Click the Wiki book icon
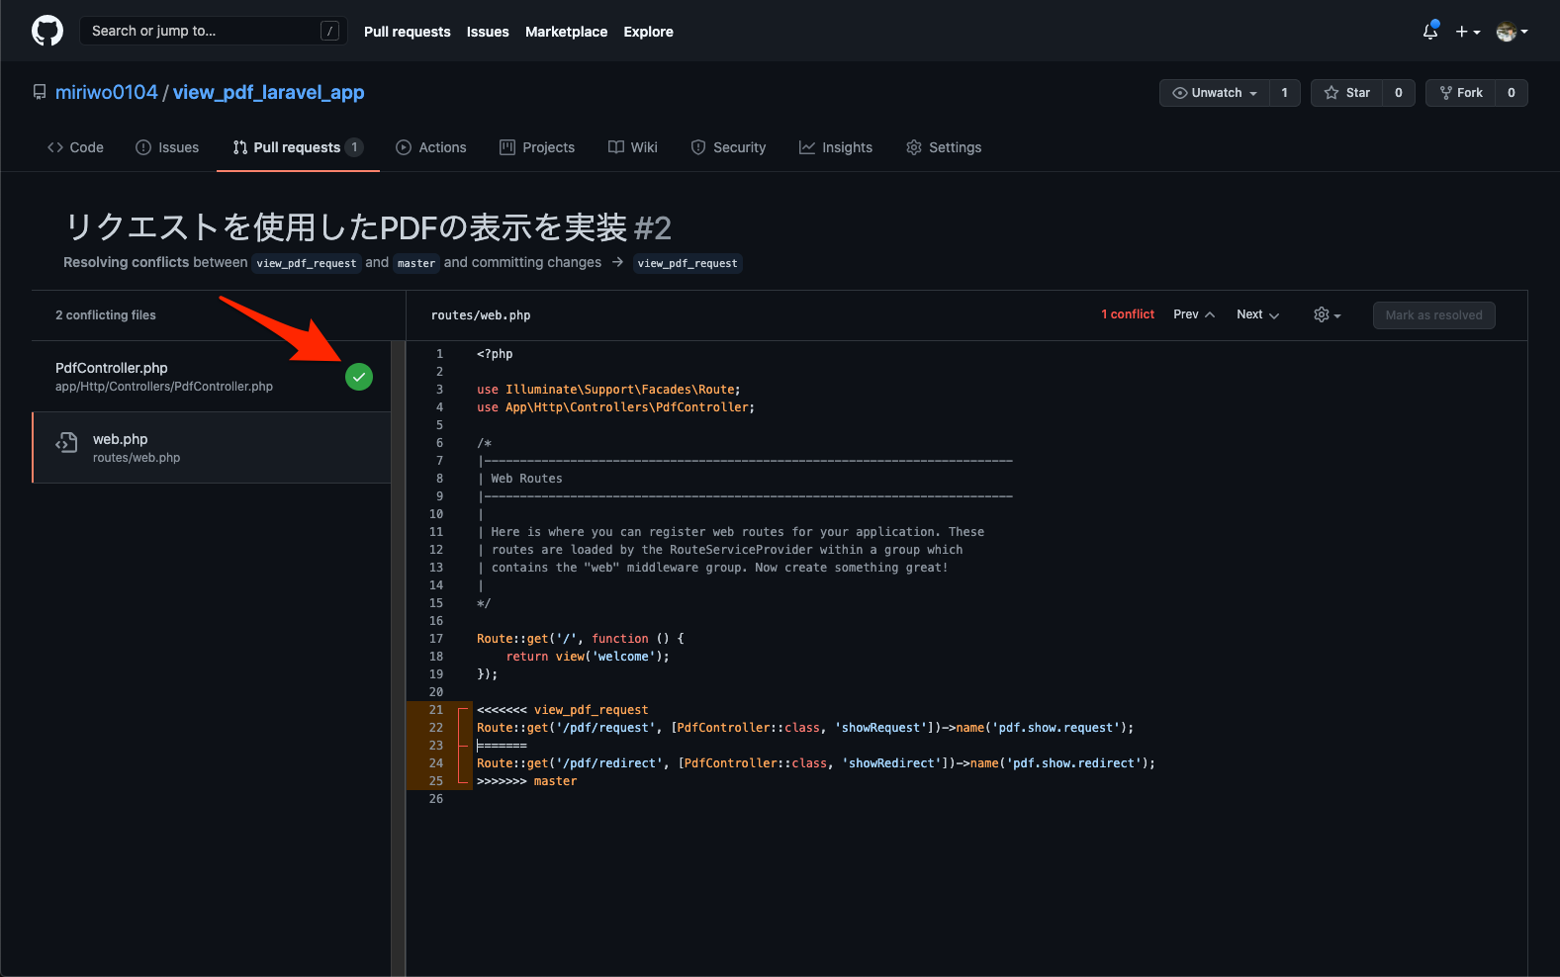 616,147
